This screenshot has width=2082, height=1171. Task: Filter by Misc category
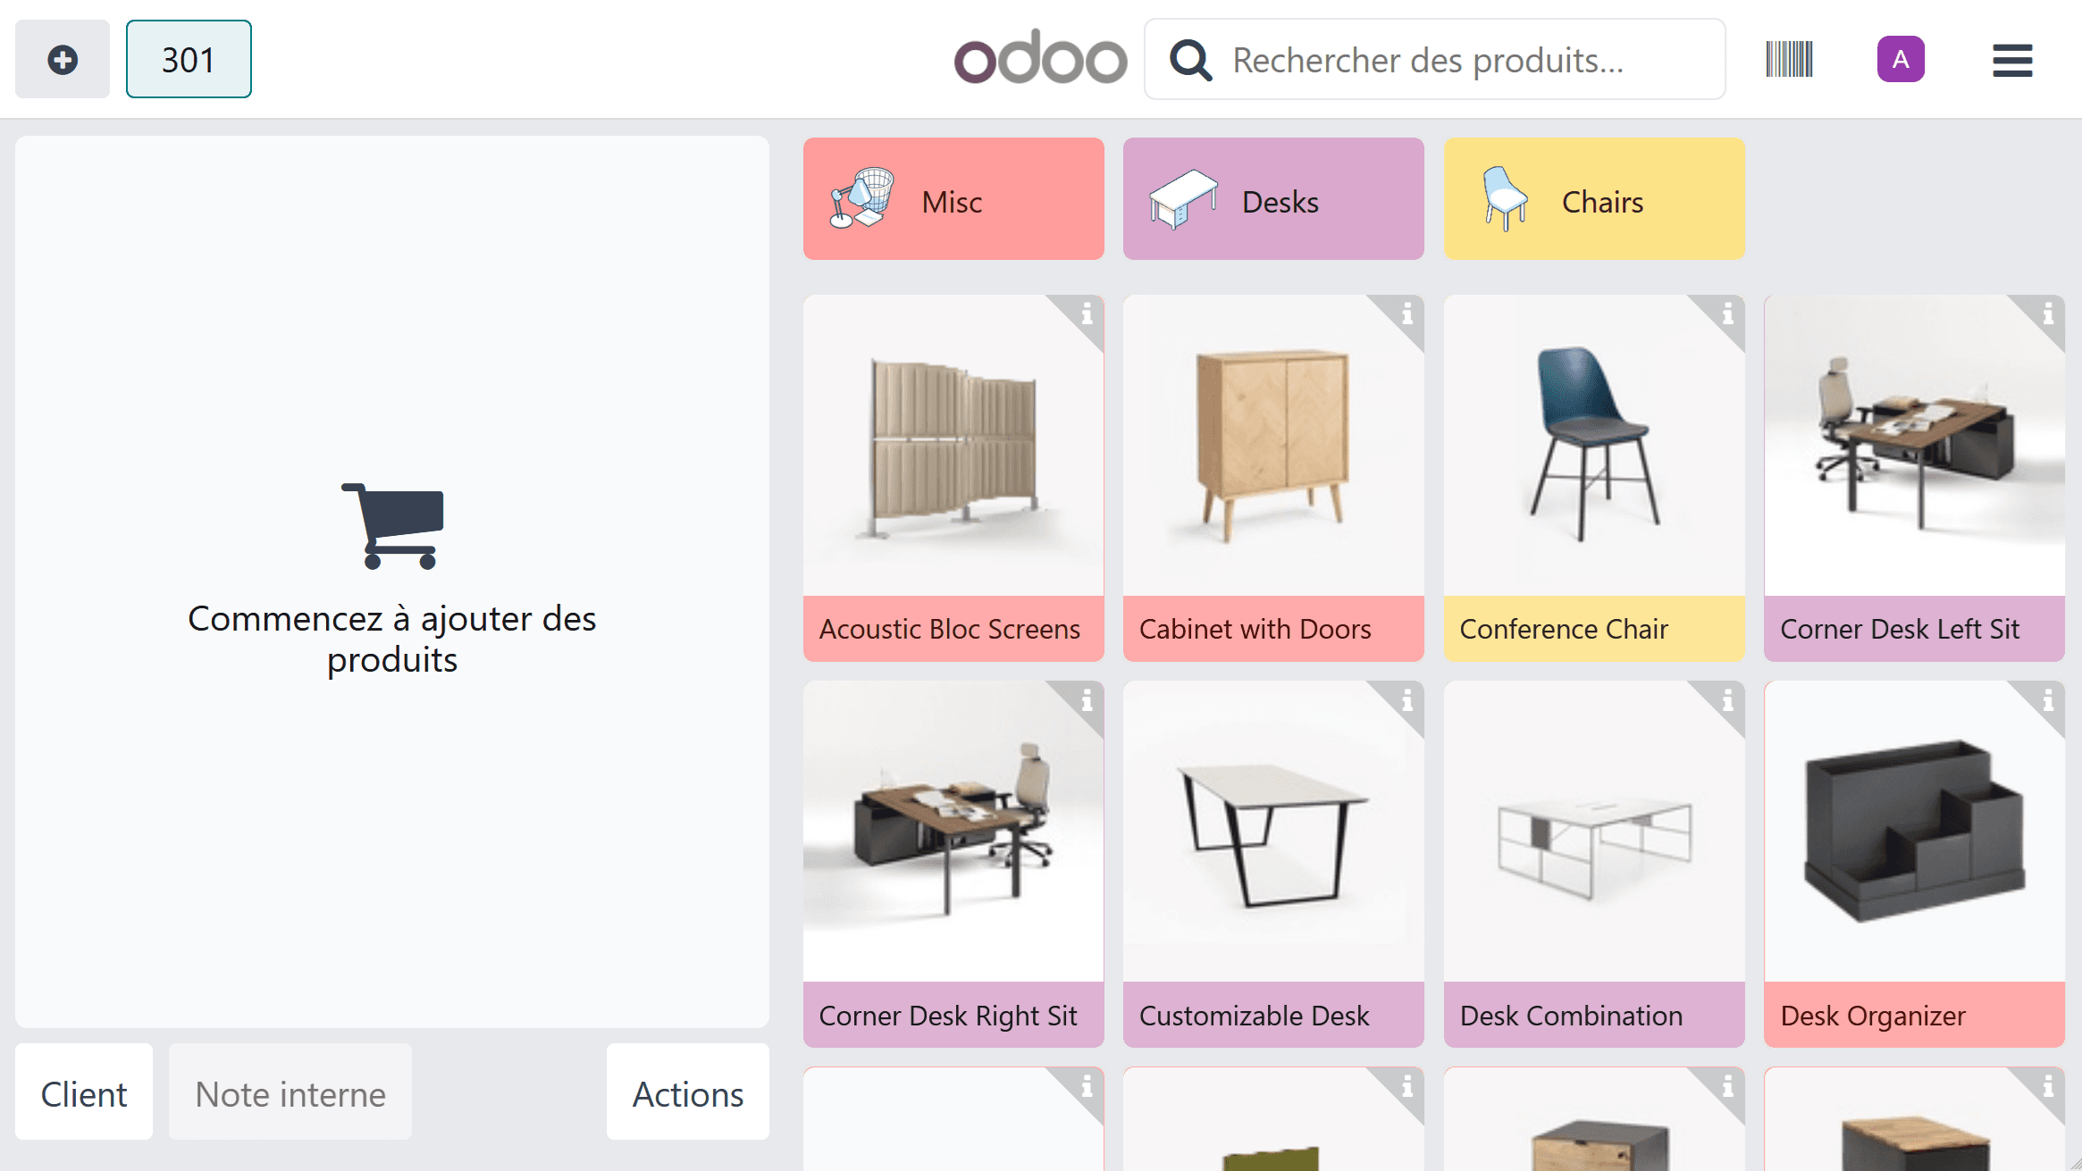(x=953, y=199)
